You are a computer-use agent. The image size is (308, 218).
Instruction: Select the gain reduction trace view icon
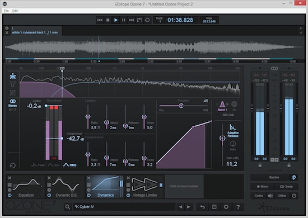pos(13,84)
